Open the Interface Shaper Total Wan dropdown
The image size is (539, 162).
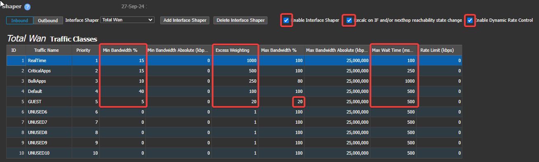[127, 20]
